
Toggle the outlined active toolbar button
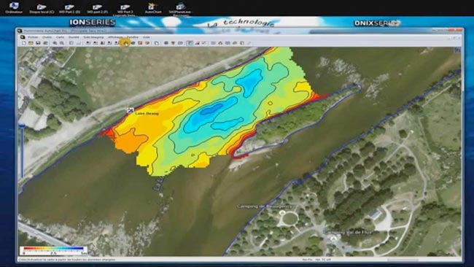click(190, 43)
